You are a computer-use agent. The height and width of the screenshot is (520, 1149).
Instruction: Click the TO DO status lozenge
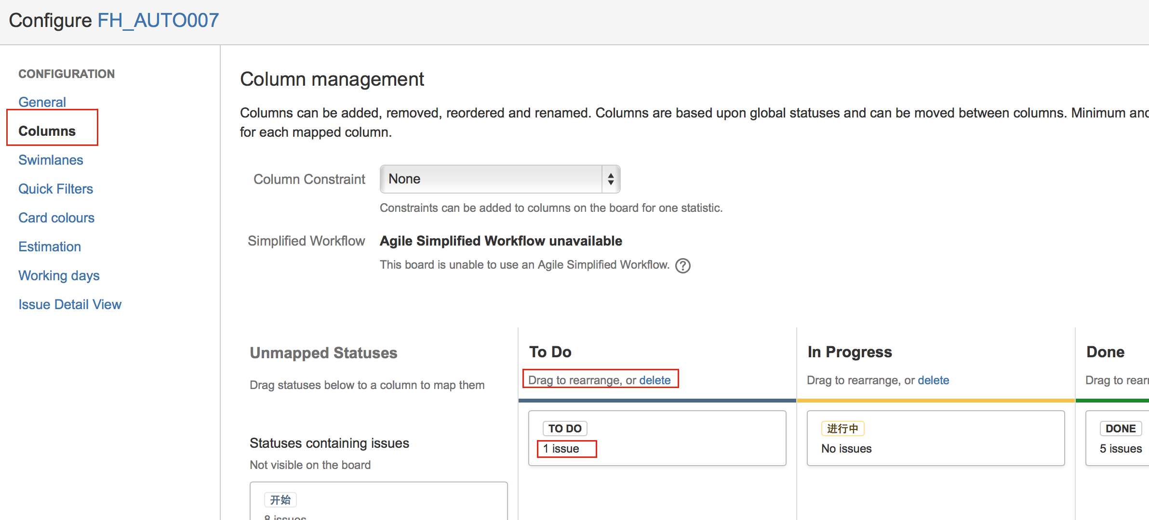[565, 429]
